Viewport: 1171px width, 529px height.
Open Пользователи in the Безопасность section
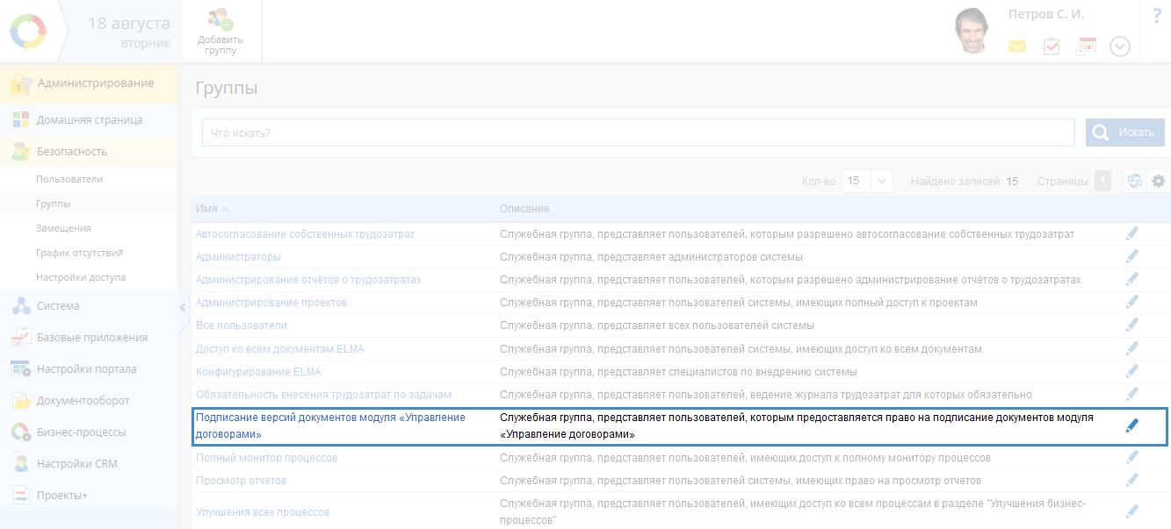click(69, 179)
